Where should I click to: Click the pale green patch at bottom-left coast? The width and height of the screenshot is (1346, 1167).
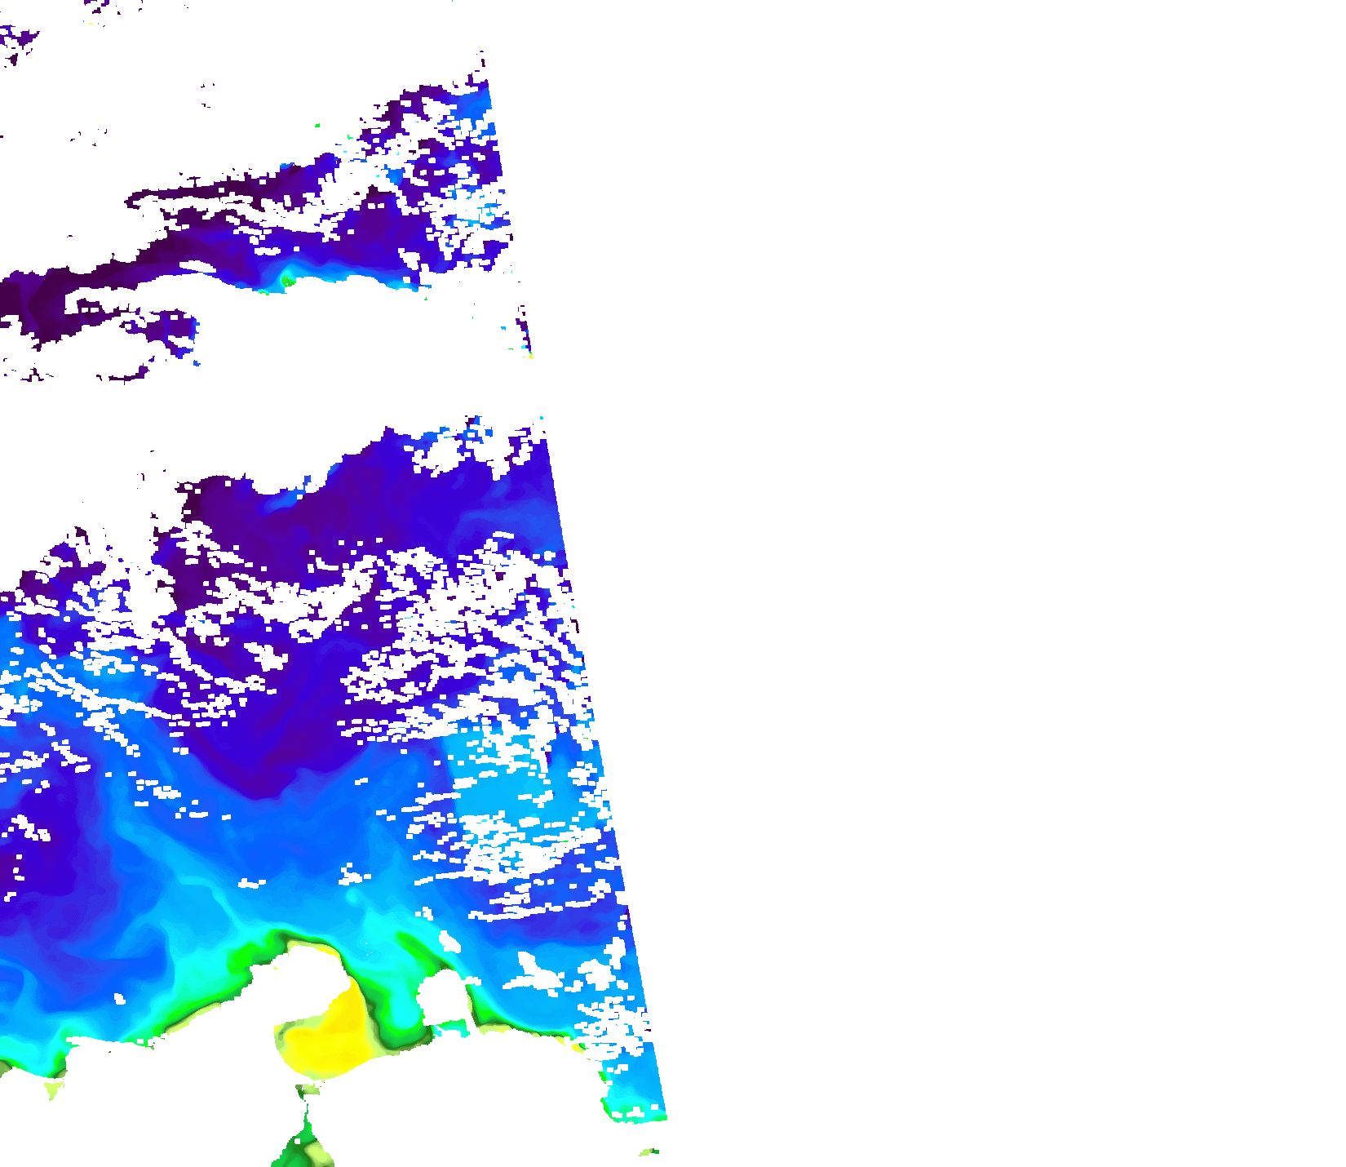point(54,1088)
